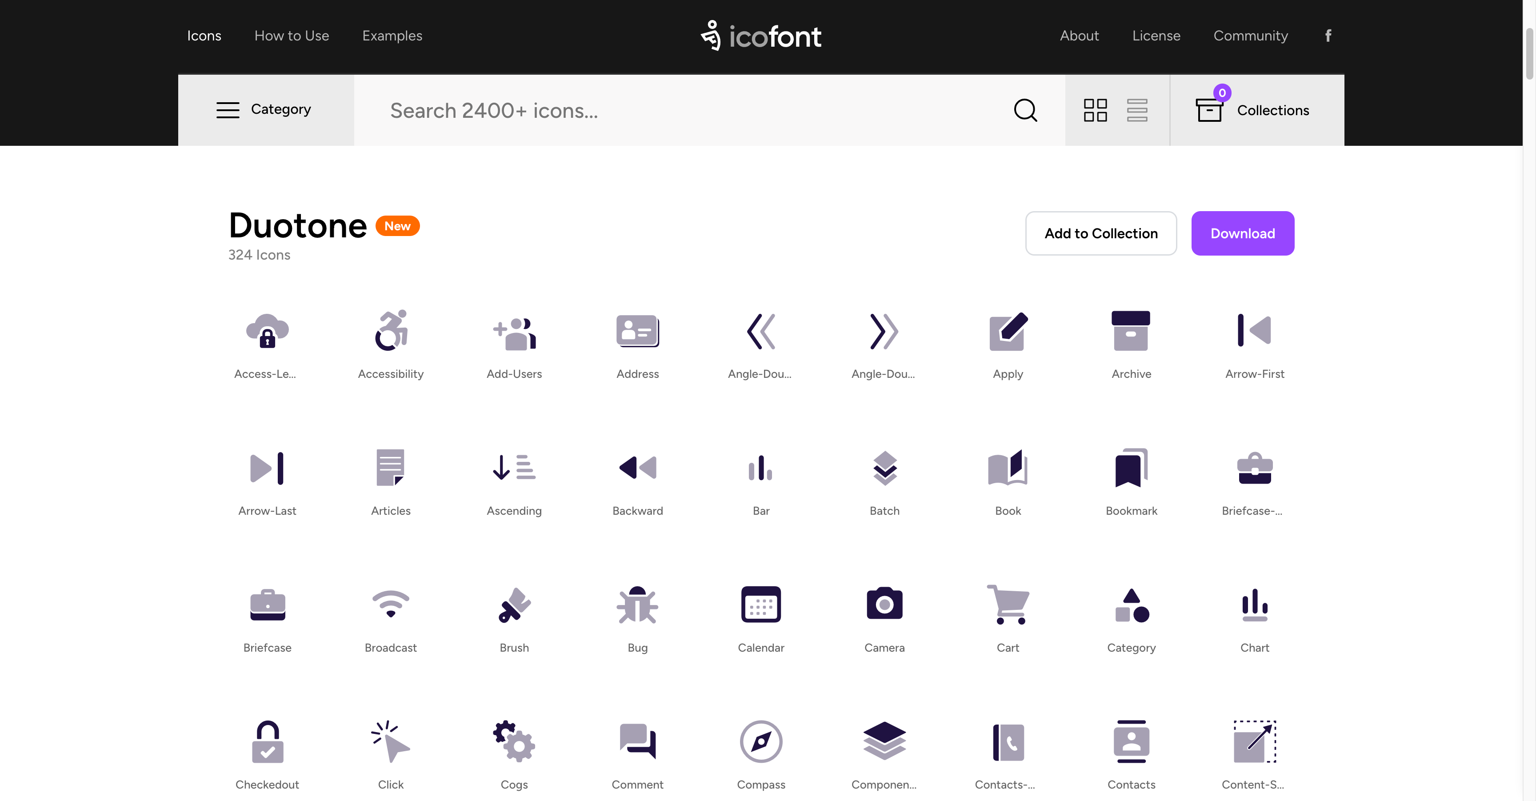The image size is (1536, 801).
Task: Open the Category hamburger menu
Action: 266,110
